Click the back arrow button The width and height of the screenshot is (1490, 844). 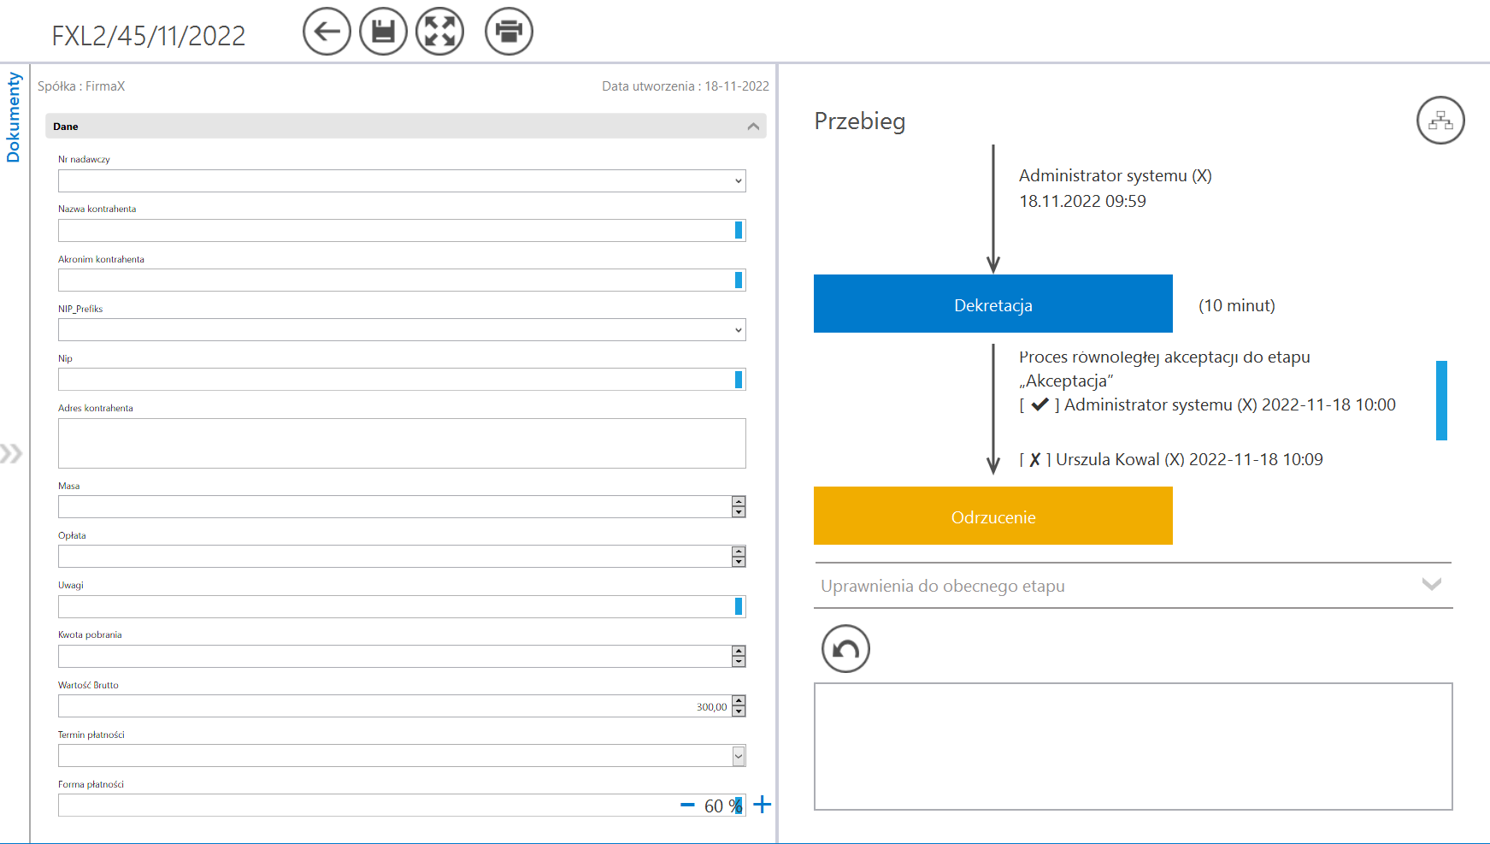(327, 32)
